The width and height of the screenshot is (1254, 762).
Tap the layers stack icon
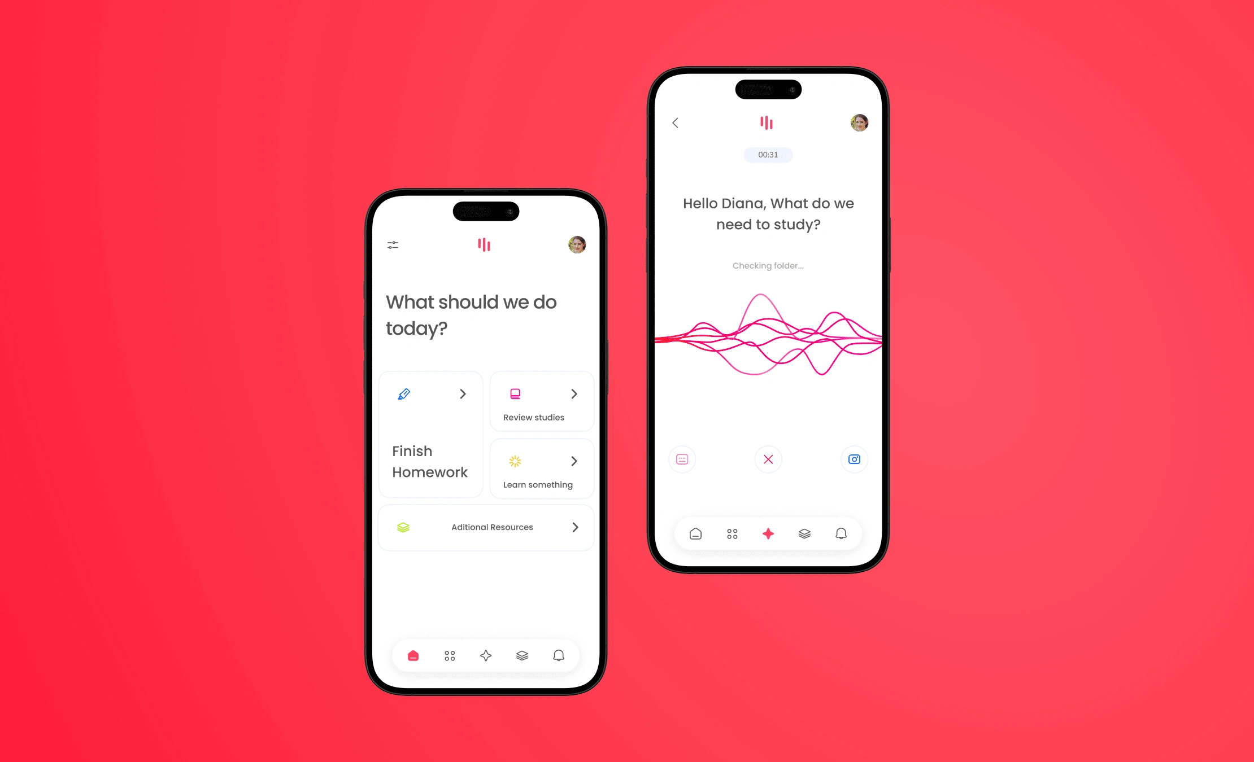click(x=521, y=655)
